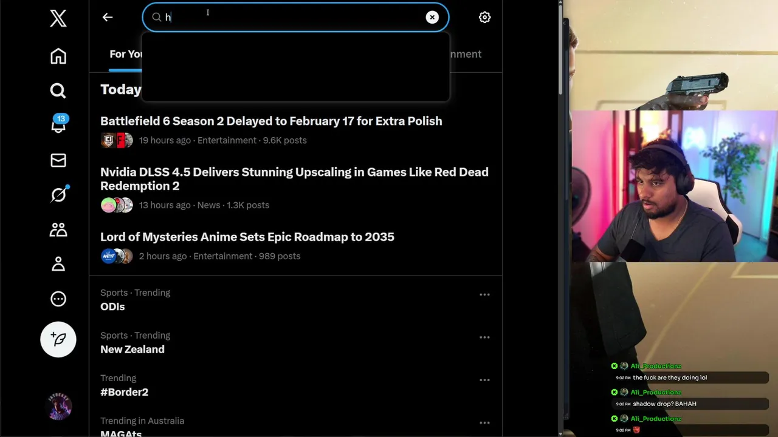Open the X logo home link
The width and height of the screenshot is (778, 437).
[x=58, y=18]
